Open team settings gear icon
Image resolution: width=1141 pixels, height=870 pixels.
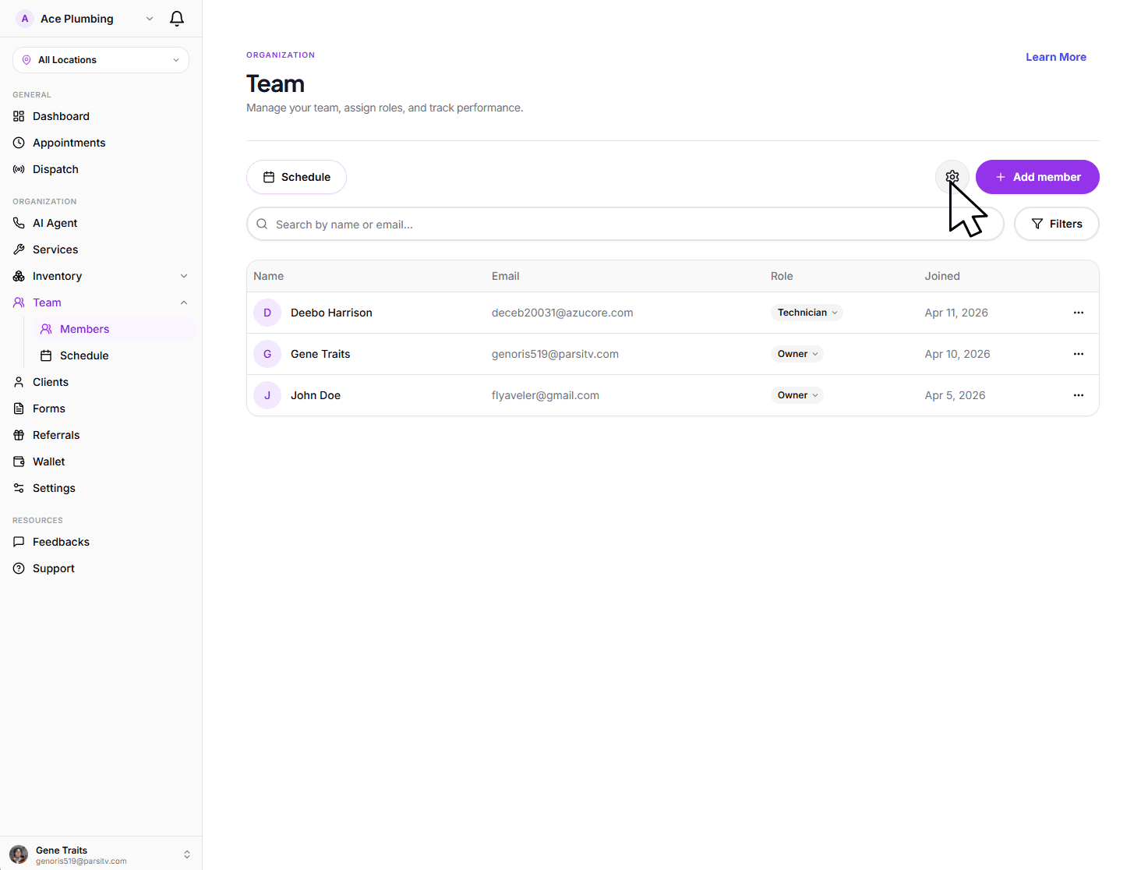coord(952,177)
